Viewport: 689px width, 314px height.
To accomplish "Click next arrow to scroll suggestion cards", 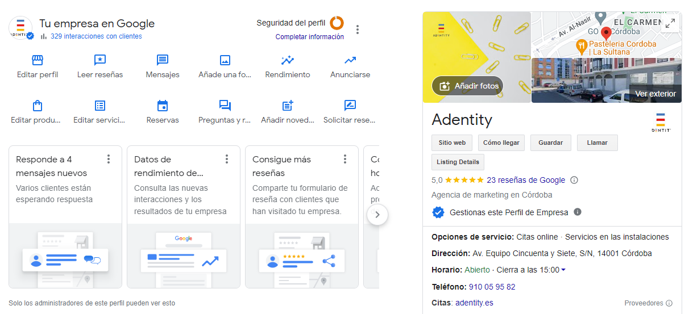I will [x=377, y=215].
